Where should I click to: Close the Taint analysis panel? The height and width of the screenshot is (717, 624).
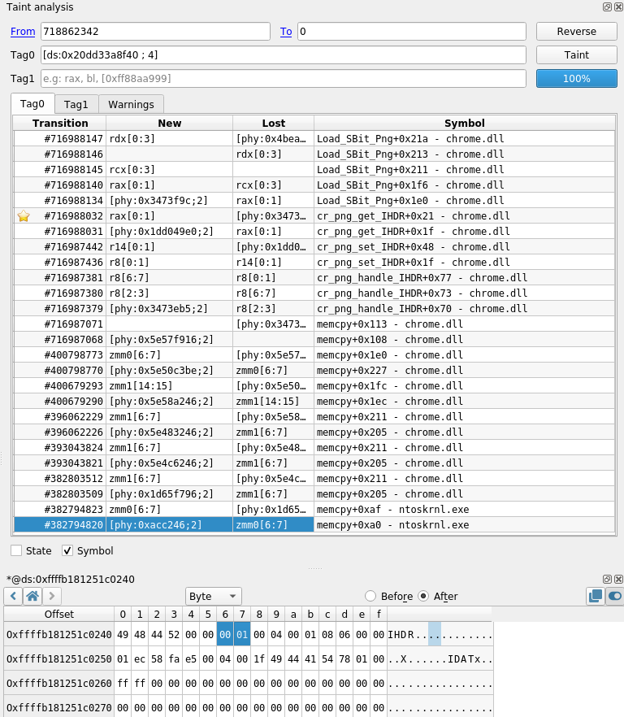click(x=618, y=7)
